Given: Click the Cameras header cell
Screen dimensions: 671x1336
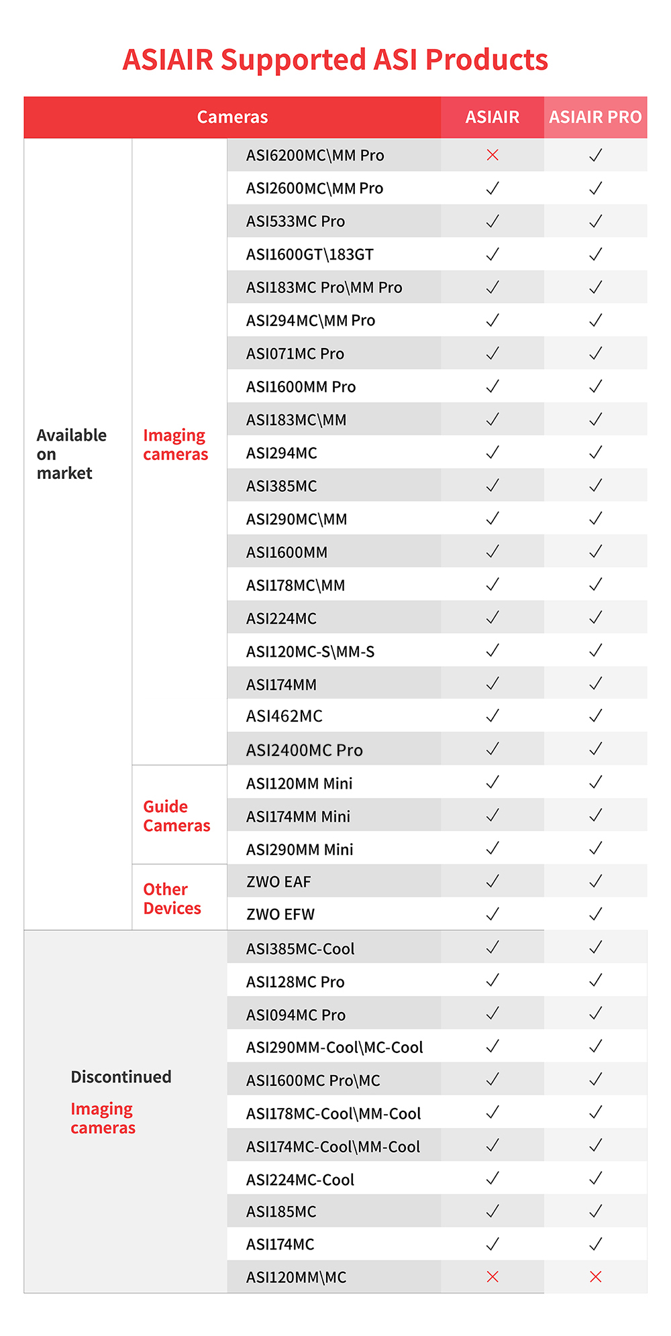Looking at the screenshot, I should [x=232, y=117].
